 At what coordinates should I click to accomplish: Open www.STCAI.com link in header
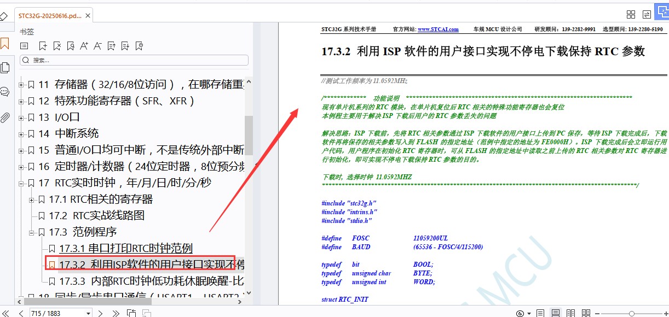coord(438,29)
